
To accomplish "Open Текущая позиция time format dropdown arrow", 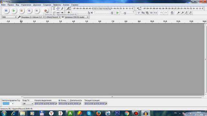I will (106, 104).
